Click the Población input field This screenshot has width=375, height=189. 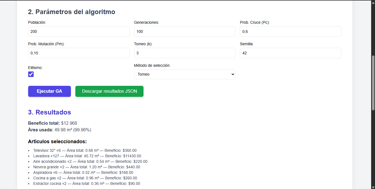[x=79, y=31]
